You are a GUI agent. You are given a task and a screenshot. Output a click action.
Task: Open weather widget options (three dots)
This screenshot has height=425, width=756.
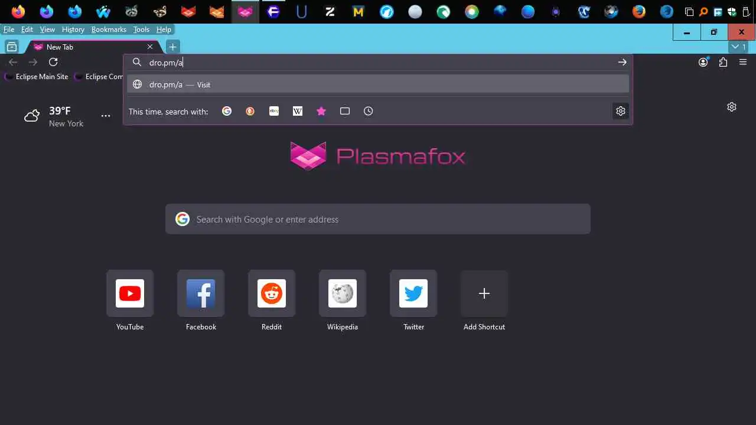click(x=106, y=116)
